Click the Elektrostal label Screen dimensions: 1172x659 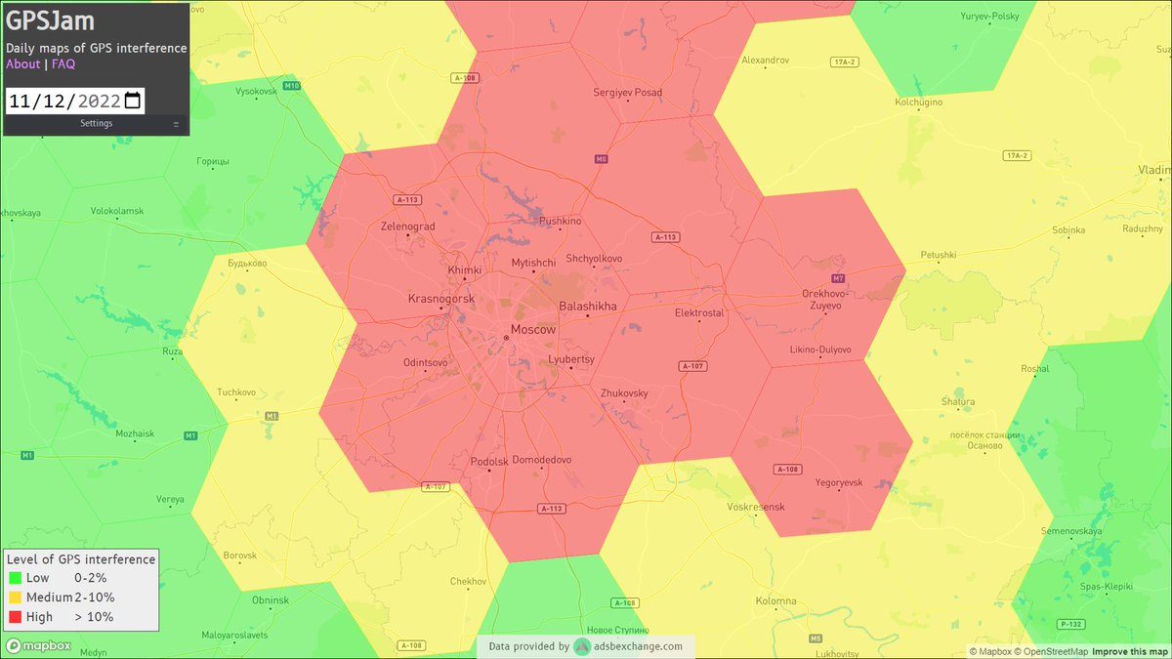699,313
